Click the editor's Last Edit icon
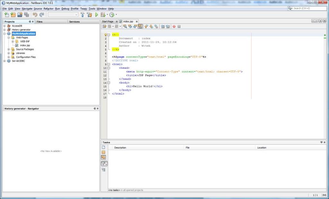This screenshot has width=329, height=199. (x=104, y=26)
